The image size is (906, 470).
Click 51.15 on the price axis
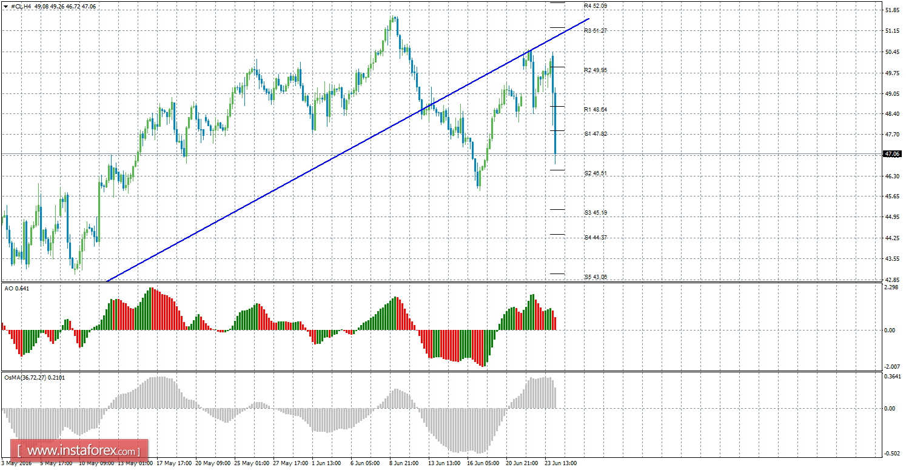pyautogui.click(x=892, y=31)
